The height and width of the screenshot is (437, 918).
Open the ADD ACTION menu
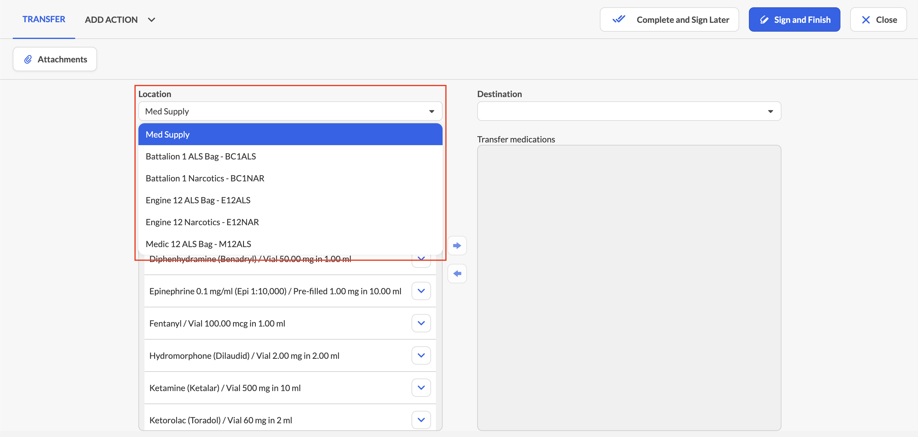(x=120, y=19)
